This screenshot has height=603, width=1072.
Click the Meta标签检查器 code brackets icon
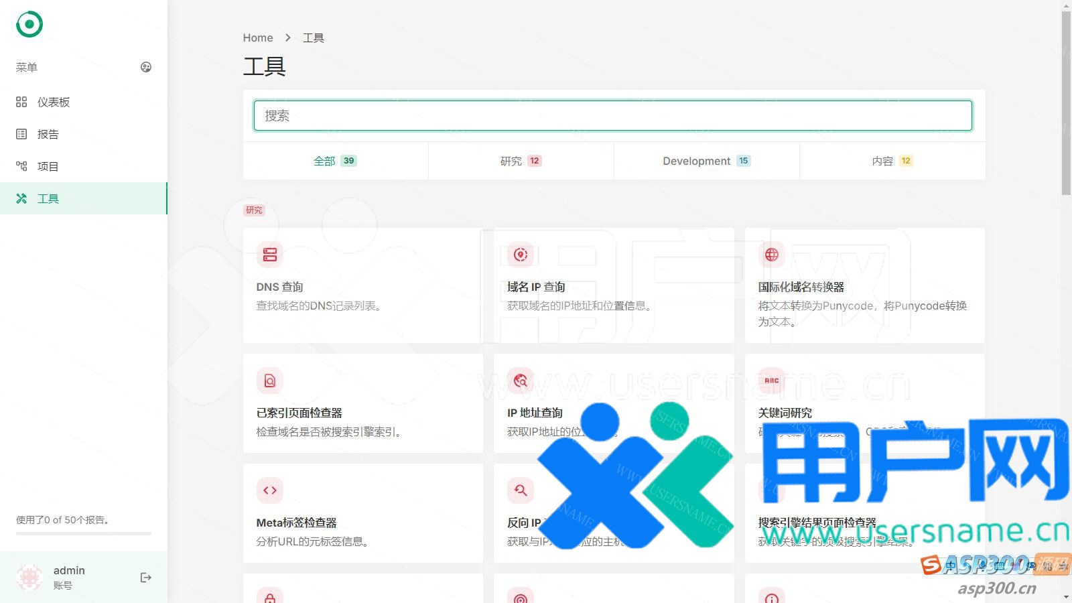click(x=270, y=490)
